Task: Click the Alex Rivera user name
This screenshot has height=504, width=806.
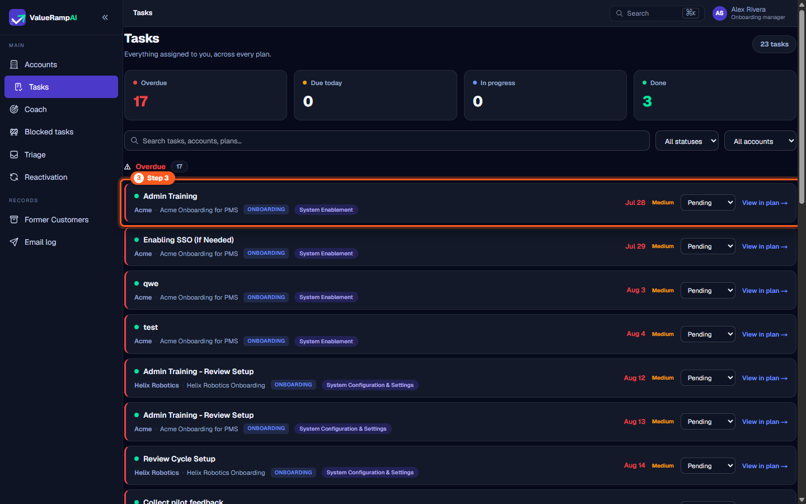Action: click(748, 10)
